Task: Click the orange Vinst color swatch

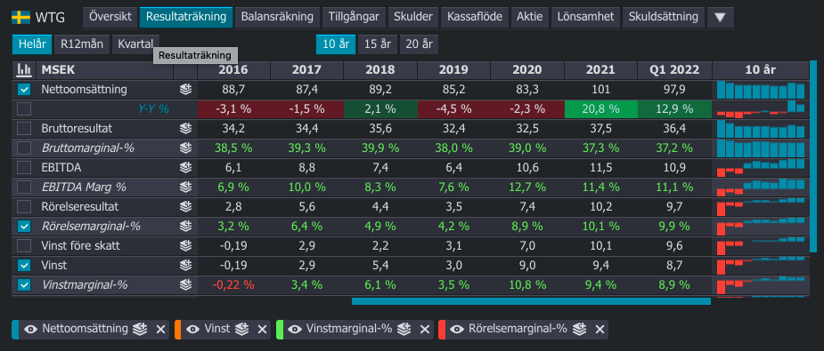Action: 177,329
